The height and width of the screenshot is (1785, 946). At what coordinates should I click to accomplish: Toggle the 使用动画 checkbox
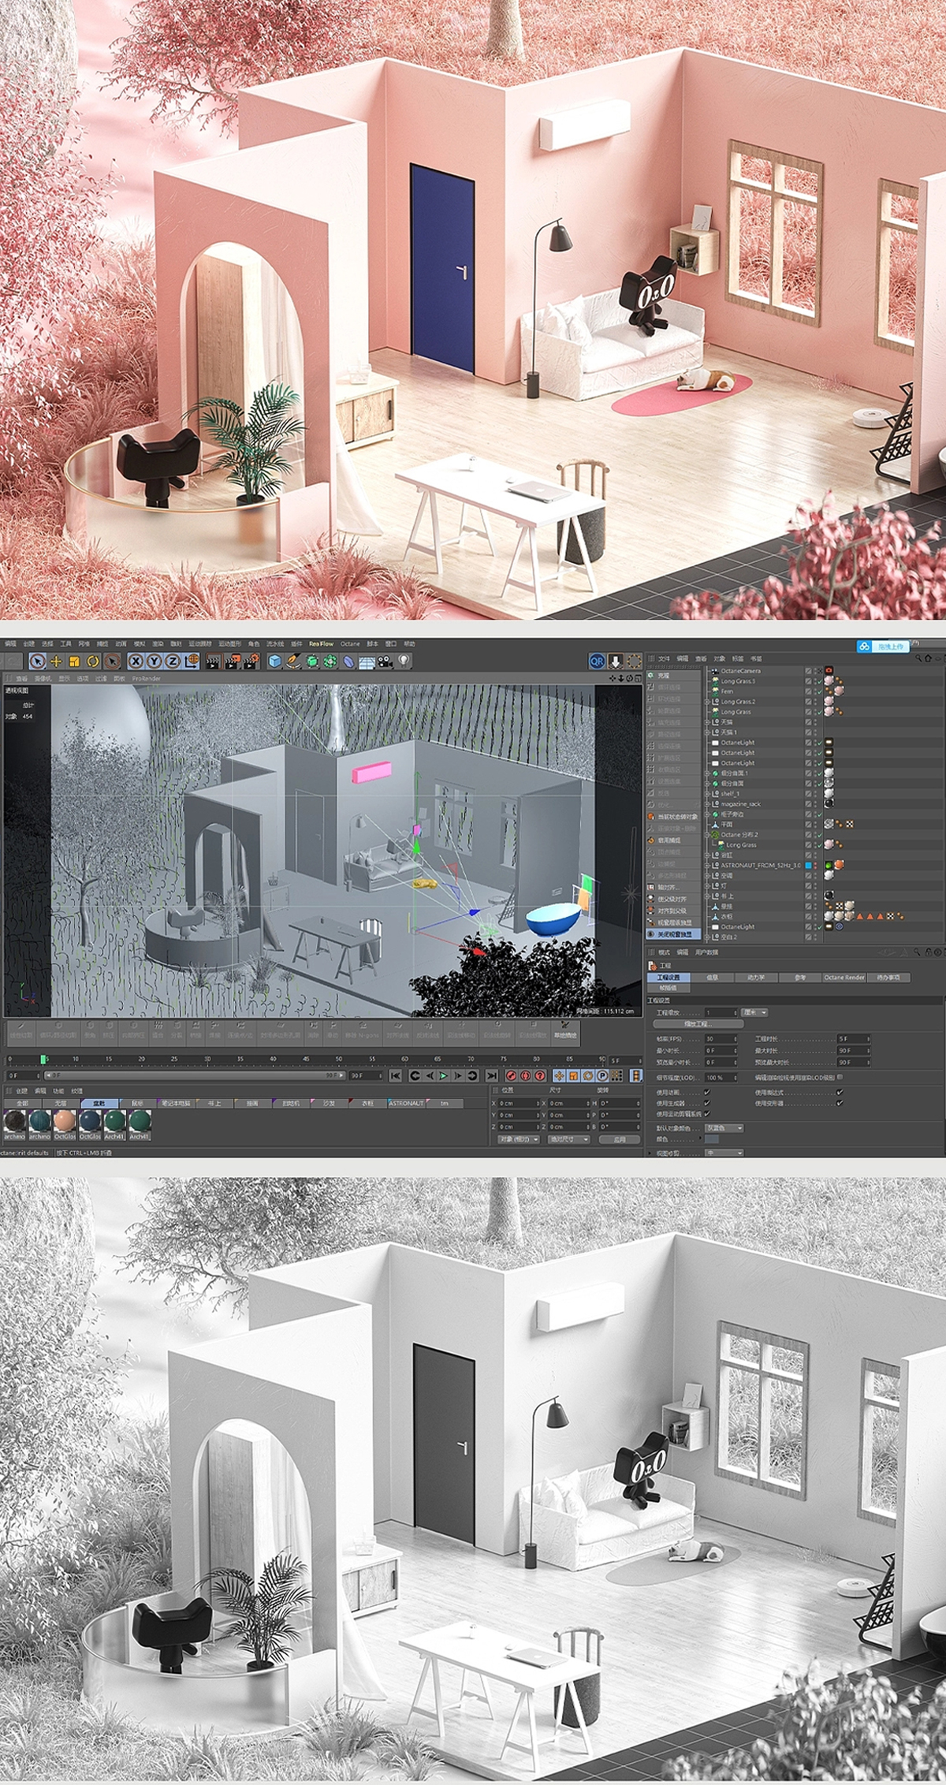point(707,1092)
